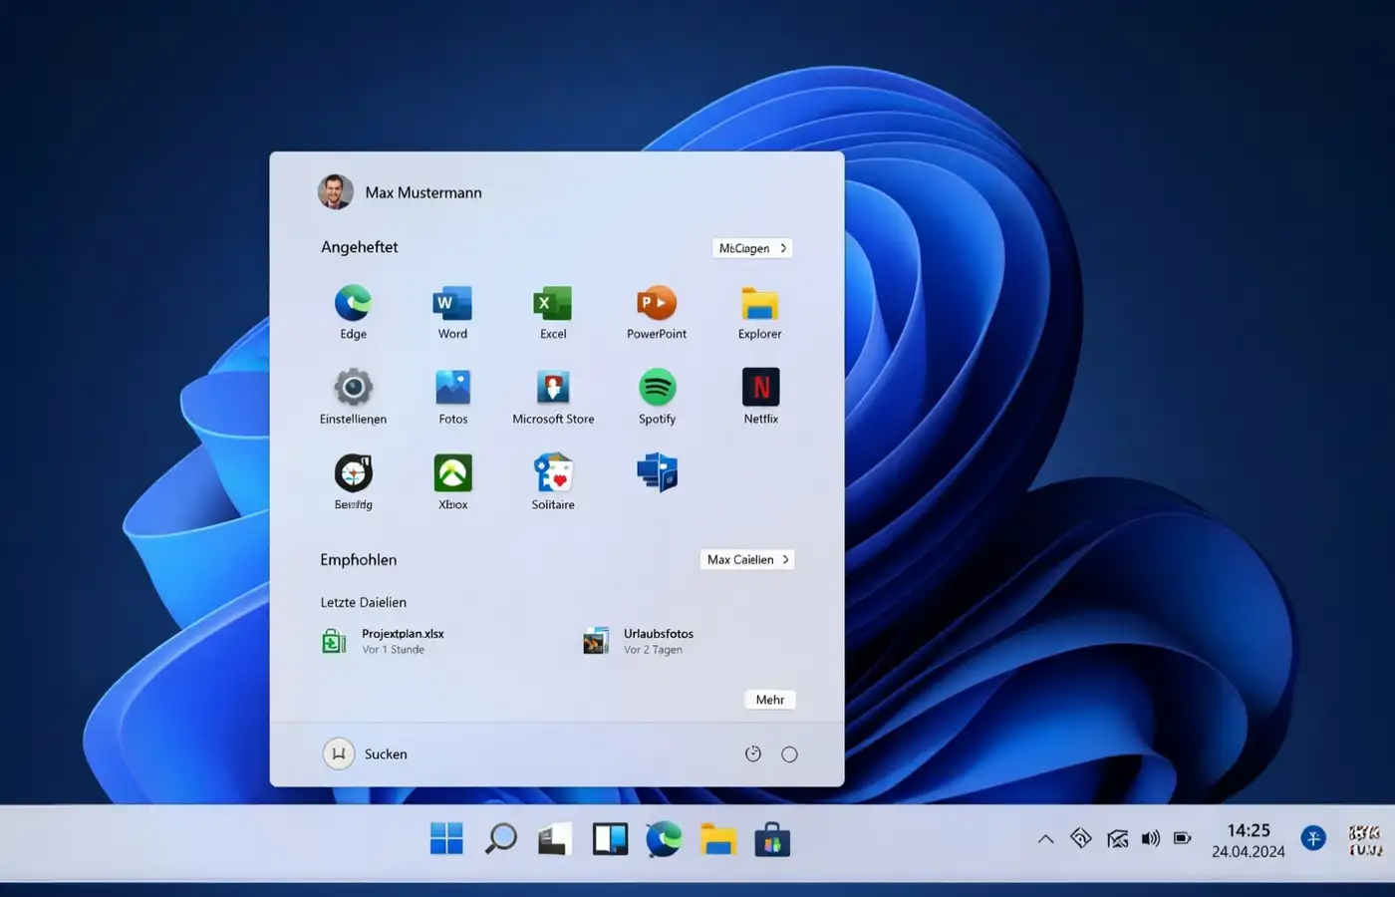Launch Edge from the taskbar
Image resolution: width=1395 pixels, height=897 pixels.
[664, 839]
